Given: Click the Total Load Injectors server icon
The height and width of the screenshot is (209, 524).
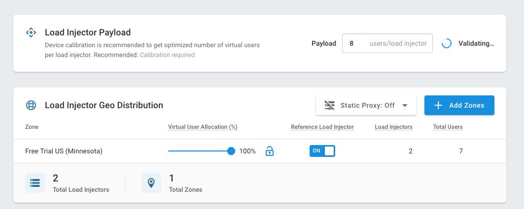Looking at the screenshot, I should (35, 183).
